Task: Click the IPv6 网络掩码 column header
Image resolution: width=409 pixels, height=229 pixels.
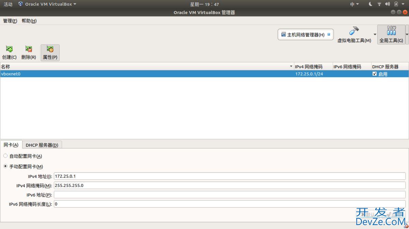Action: click(x=351, y=67)
